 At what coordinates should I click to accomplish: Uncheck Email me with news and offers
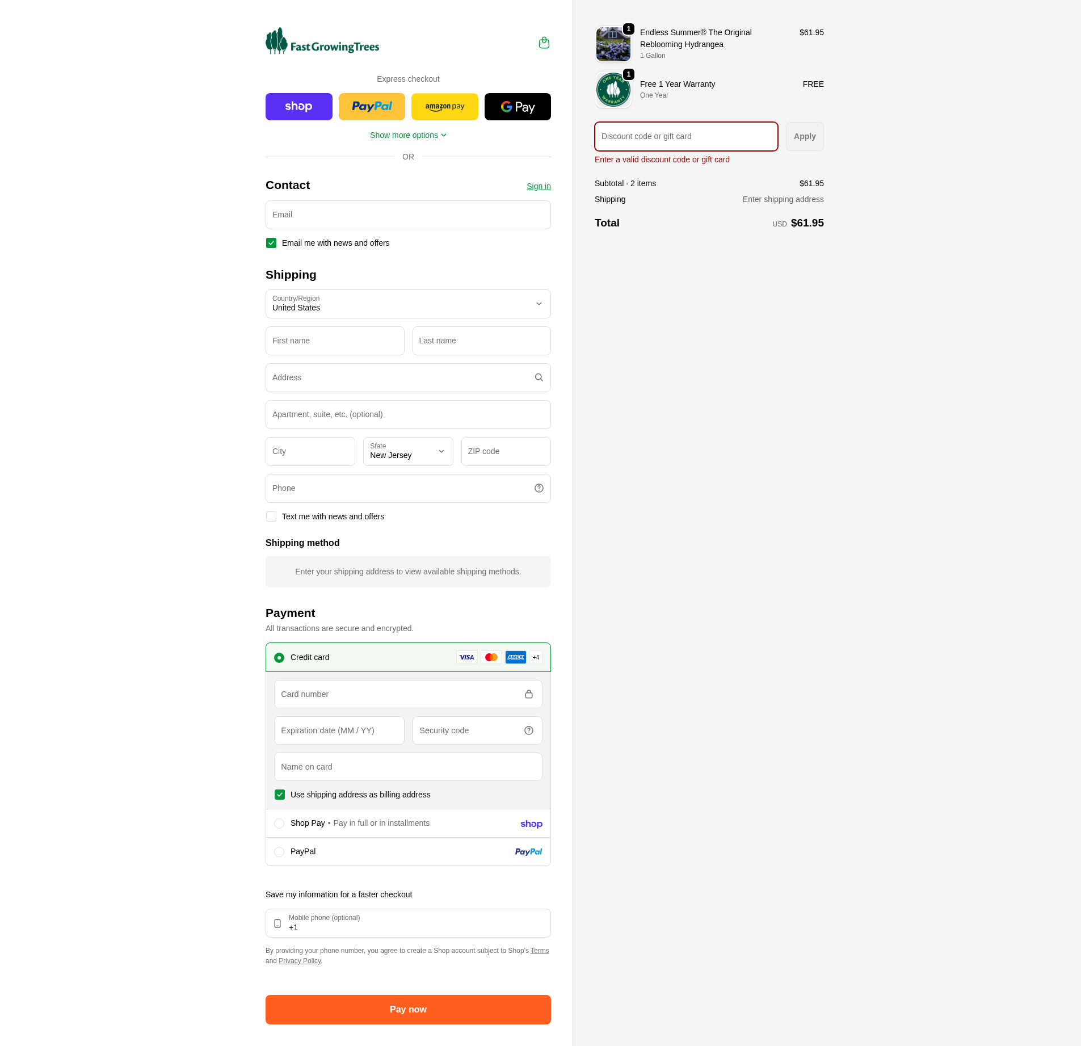click(271, 243)
